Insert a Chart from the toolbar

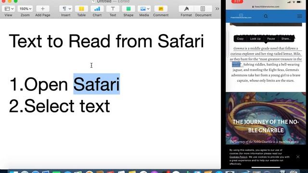click(x=97, y=9)
